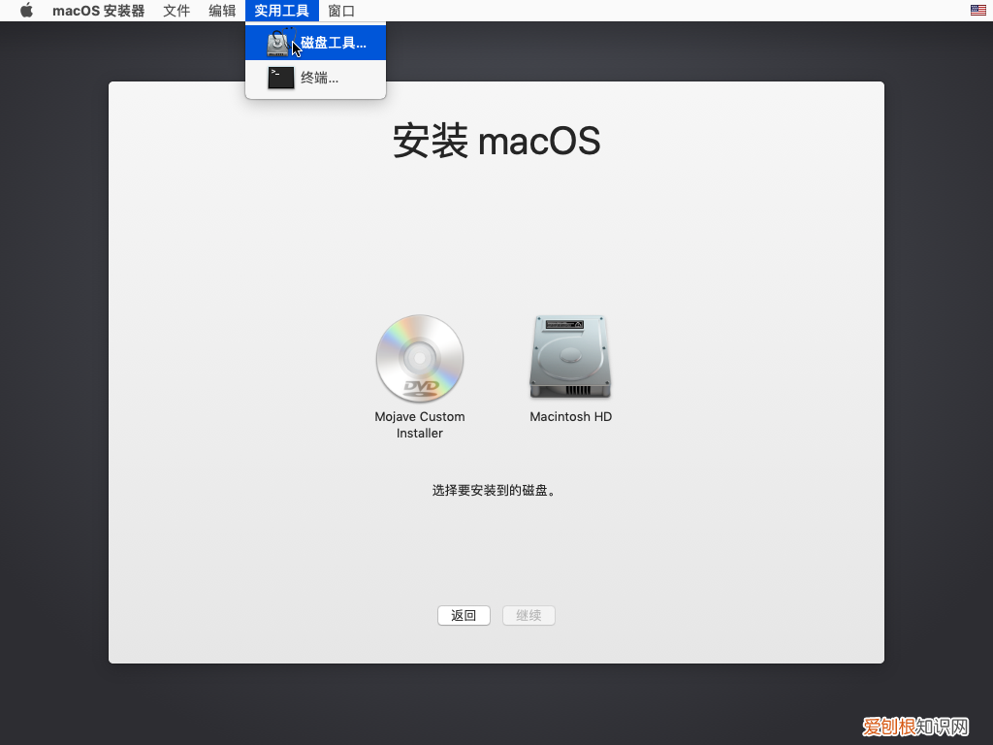Click the US flag input source icon
The width and height of the screenshot is (993, 745).
click(977, 10)
